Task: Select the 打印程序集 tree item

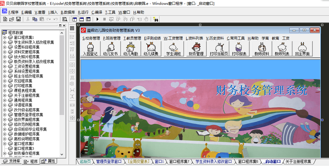Action: pyautogui.click(x=23, y=86)
